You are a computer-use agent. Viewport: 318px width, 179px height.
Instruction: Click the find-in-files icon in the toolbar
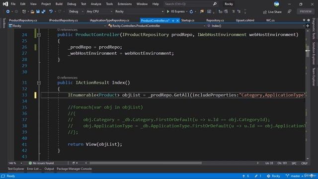click(202, 11)
